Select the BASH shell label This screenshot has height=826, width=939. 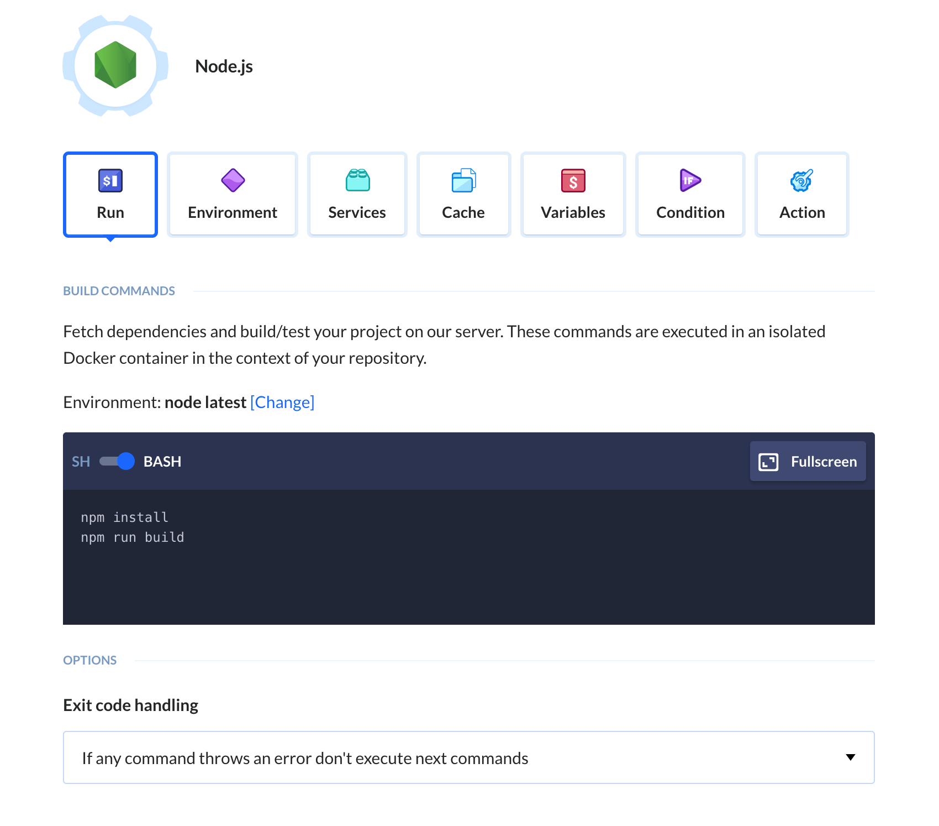click(x=162, y=462)
